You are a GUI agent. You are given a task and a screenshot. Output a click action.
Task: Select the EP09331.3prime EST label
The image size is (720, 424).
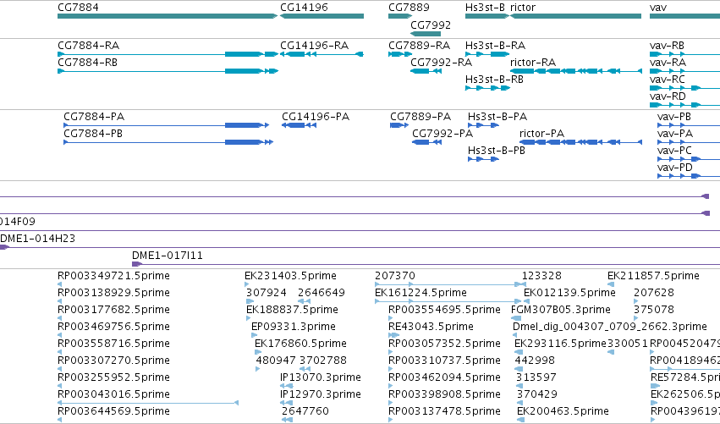pyautogui.click(x=294, y=327)
